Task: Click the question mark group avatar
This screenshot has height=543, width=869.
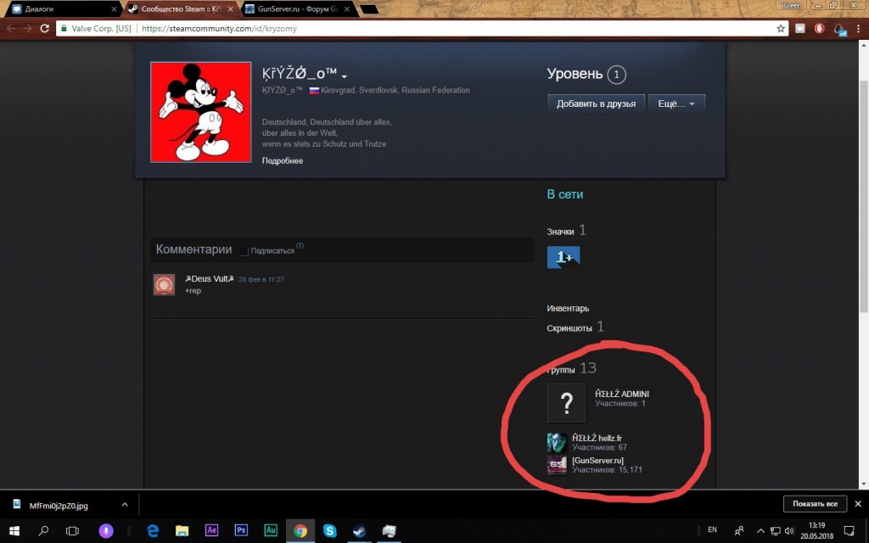Action: tap(566, 403)
